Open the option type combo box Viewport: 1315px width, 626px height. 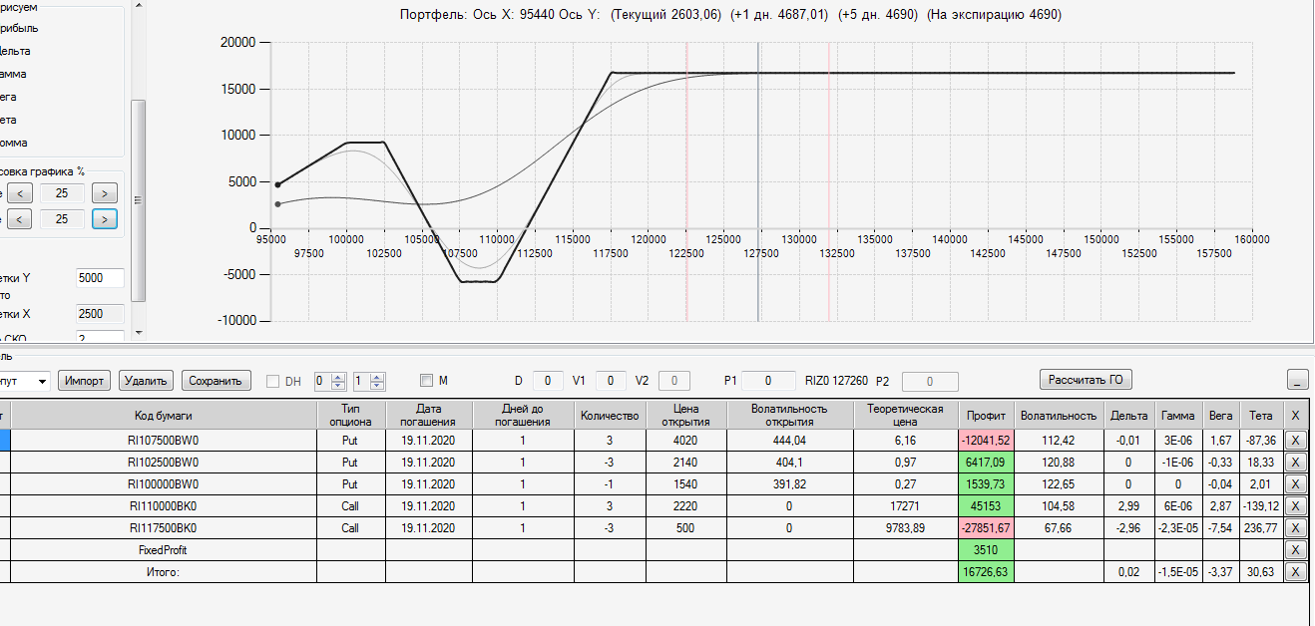click(41, 381)
